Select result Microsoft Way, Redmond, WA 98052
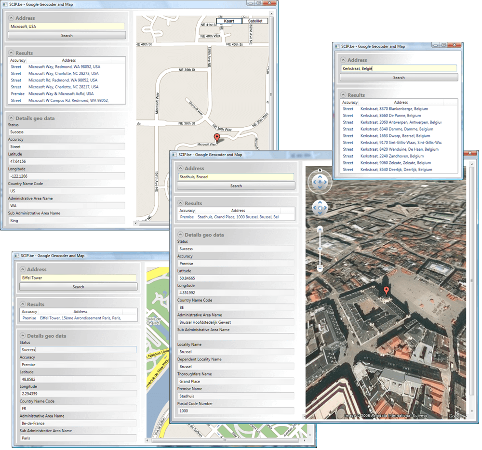The image size is (482, 450). (x=67, y=66)
